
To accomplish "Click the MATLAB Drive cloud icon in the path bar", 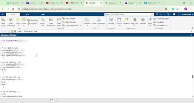I will (x=20, y=31).
